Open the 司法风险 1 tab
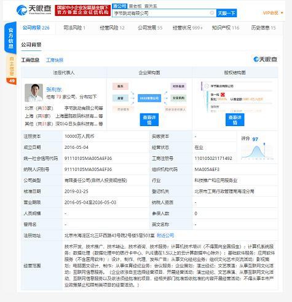This screenshot has width=292, height=302. (x=74, y=28)
